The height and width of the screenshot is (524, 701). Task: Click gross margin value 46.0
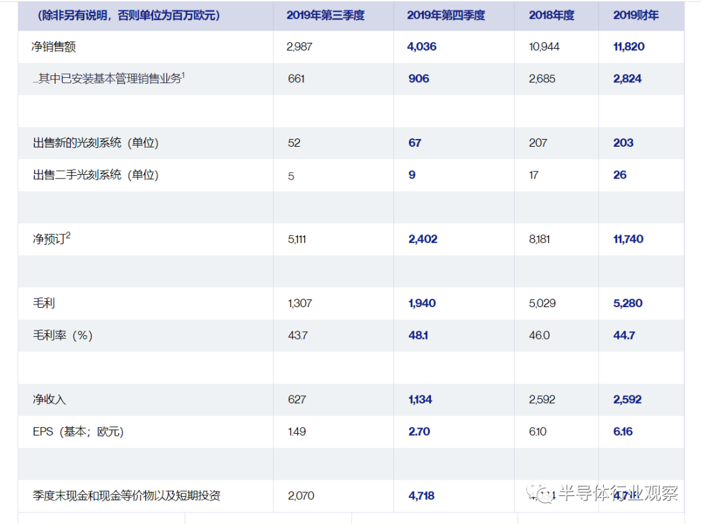pos(539,335)
